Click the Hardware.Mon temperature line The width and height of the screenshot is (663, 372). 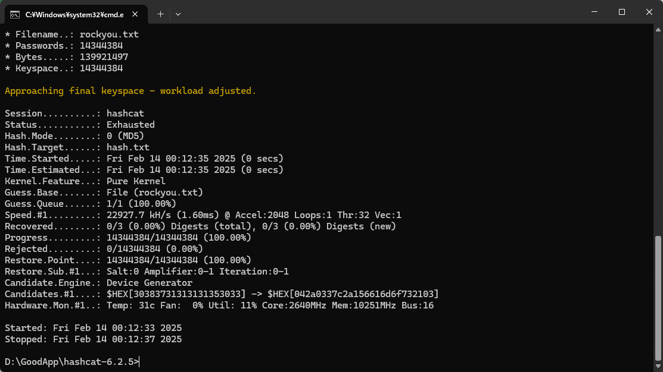pyautogui.click(x=219, y=305)
